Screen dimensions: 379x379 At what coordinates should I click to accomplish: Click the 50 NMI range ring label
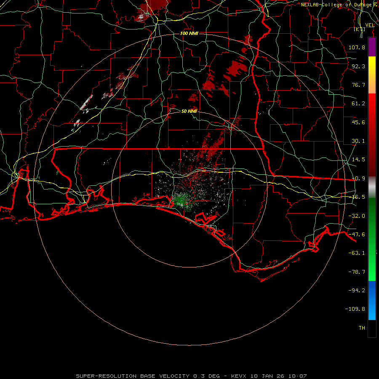(189, 111)
